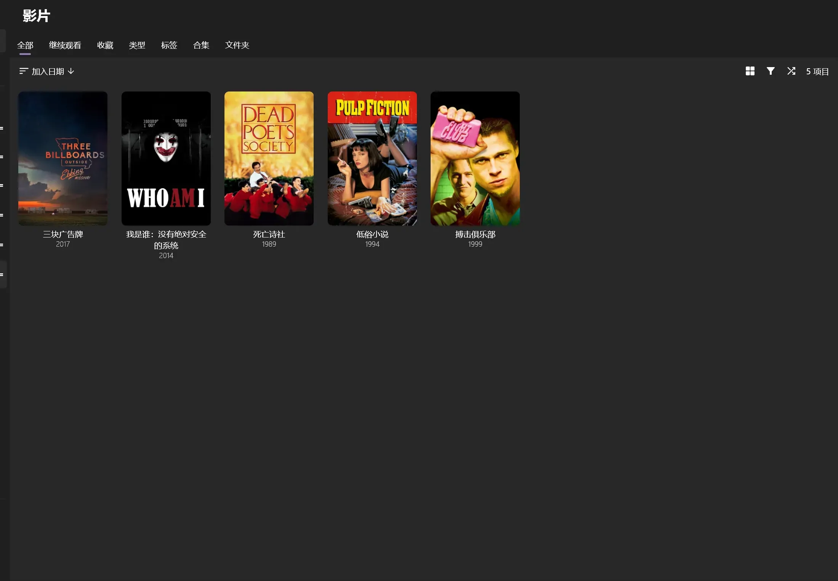Click the 三块广告牌 title link

pos(63,234)
